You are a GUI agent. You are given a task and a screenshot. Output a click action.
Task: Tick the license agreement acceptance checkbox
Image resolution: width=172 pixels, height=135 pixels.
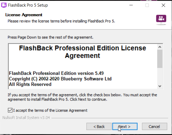pyautogui.click(x=10, y=110)
